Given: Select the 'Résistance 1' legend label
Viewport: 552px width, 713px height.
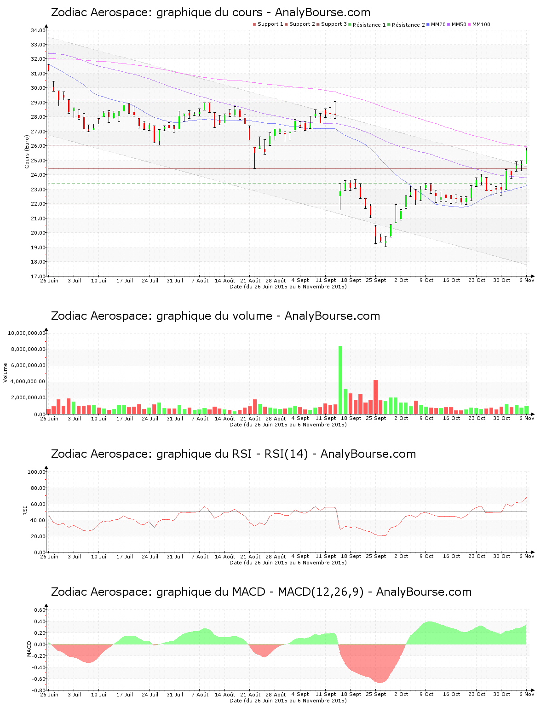Looking at the screenshot, I should [x=369, y=25].
